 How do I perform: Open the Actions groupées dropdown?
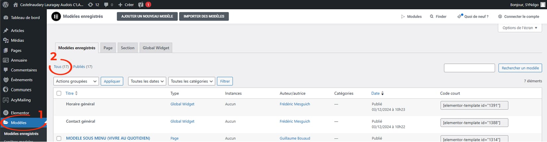click(x=76, y=81)
